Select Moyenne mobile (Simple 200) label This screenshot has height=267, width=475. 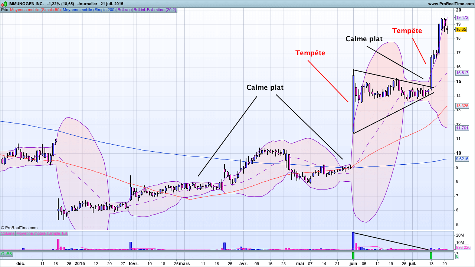[x=89, y=10]
